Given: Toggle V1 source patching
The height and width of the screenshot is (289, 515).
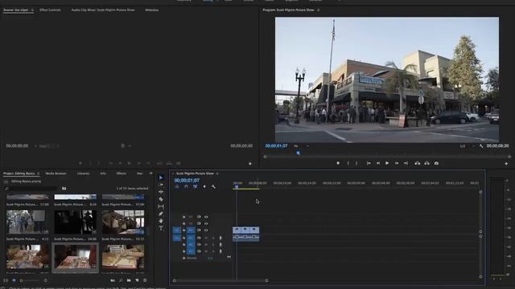Looking at the screenshot, I should pyautogui.click(x=177, y=230).
